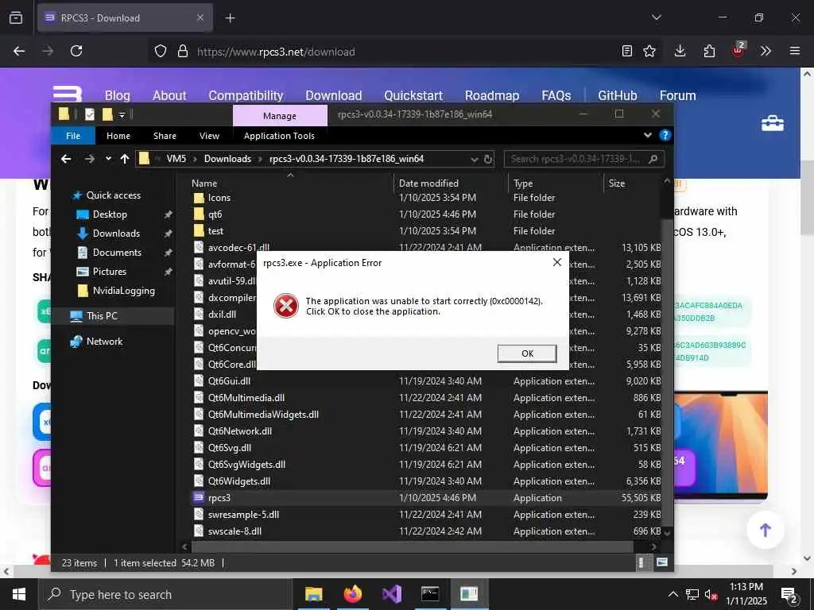
Task: Open the Home ribbon tab in Explorer
Action: pos(118,136)
